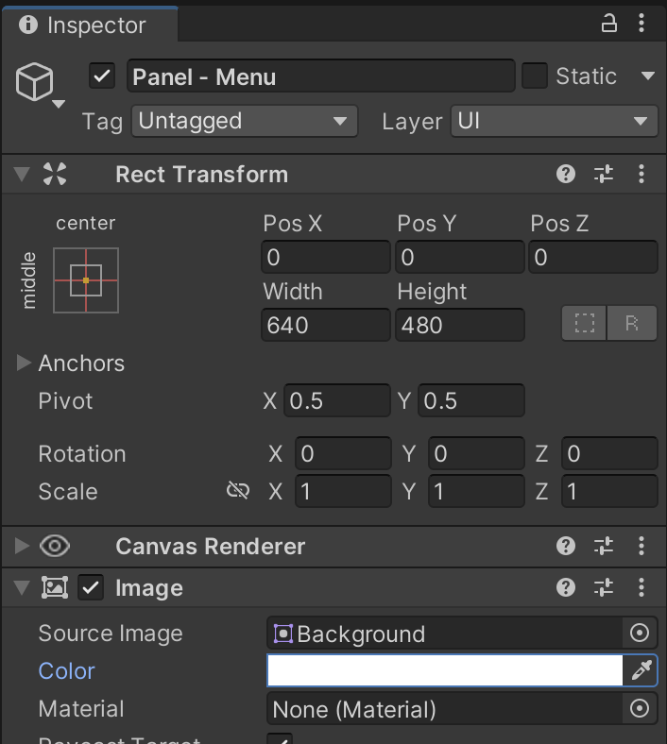
Task: Open the Inspector panel kebab menu
Action: coord(642,25)
